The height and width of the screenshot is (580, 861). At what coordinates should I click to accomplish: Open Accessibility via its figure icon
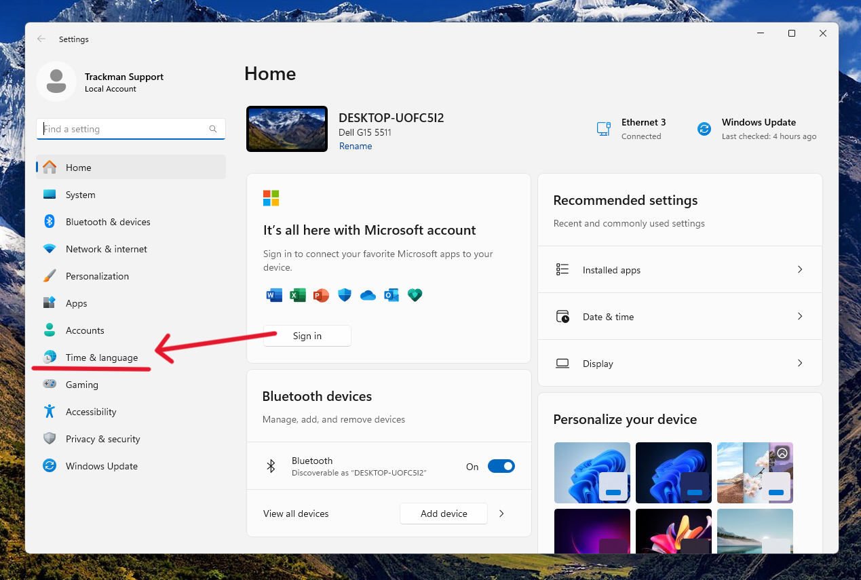click(50, 412)
